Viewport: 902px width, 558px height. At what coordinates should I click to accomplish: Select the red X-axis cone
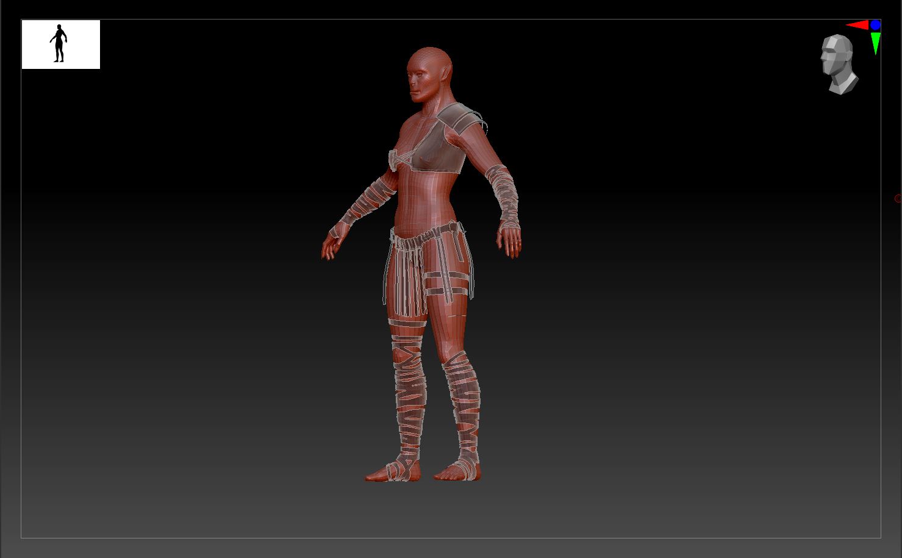coord(857,25)
